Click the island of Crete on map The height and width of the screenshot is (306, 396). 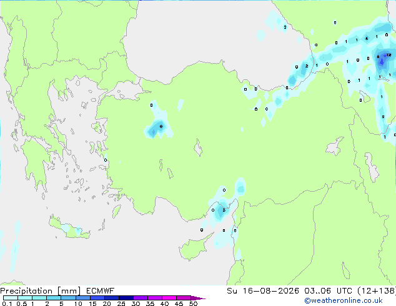pos(68,229)
